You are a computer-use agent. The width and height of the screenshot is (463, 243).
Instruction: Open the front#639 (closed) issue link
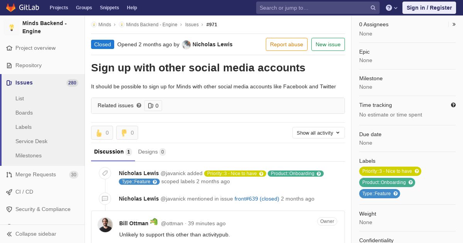[257, 199]
